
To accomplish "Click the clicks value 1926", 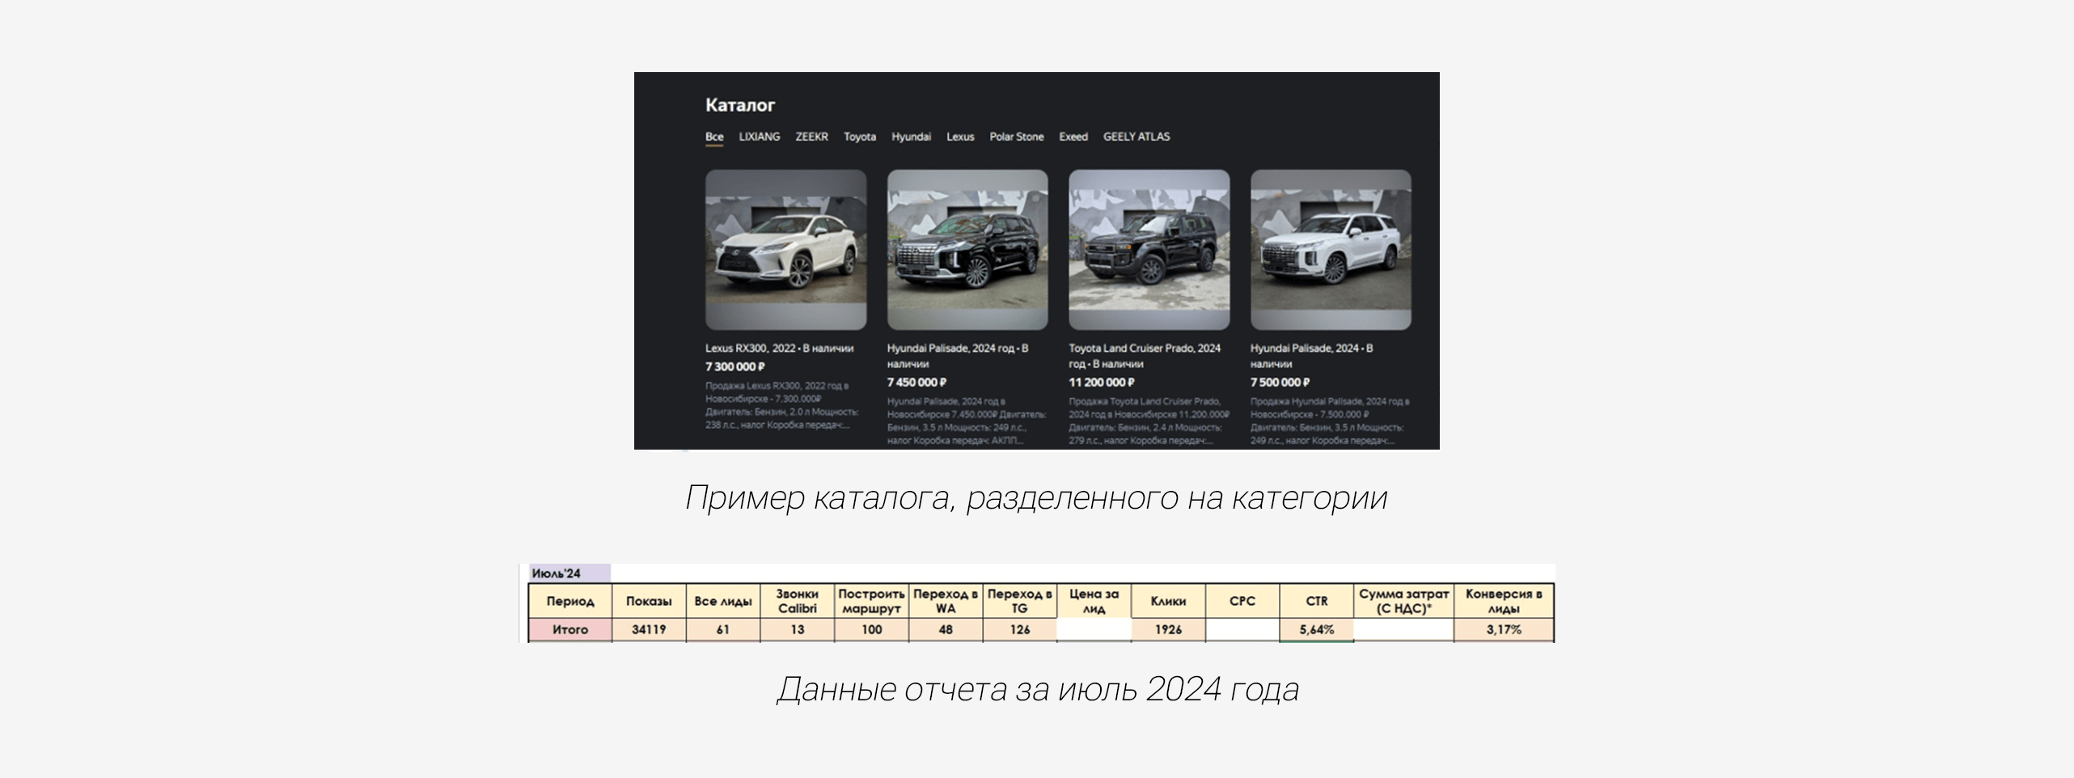I will coord(1168,629).
